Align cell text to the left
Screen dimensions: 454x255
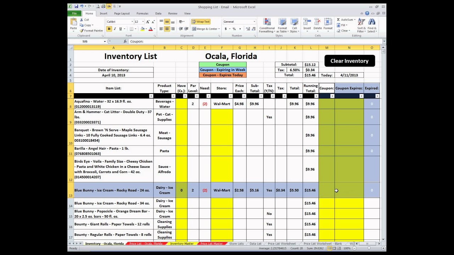tap(161, 29)
